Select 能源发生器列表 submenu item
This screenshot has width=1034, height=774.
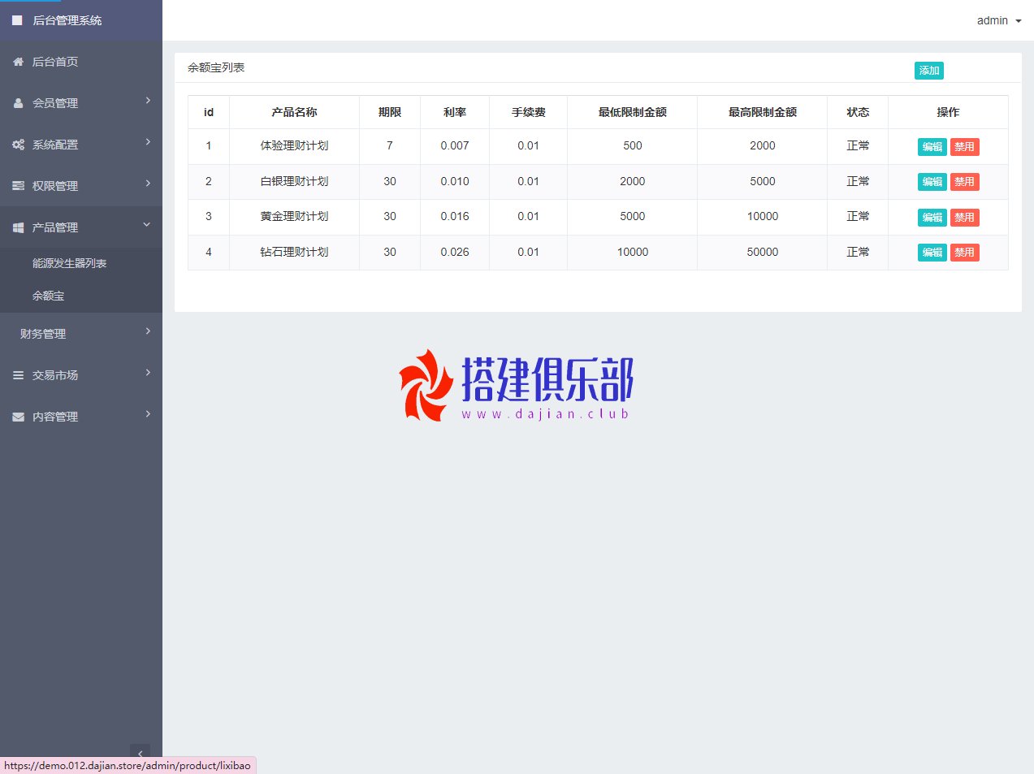(70, 263)
